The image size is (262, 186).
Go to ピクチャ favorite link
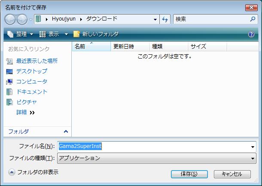pos(26,102)
